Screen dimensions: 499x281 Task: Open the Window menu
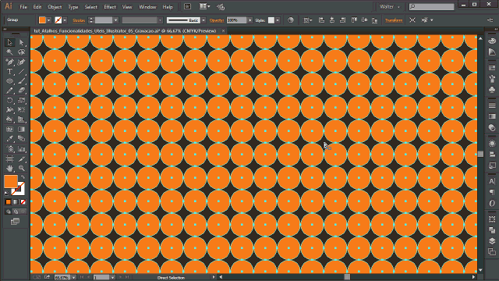(147, 7)
